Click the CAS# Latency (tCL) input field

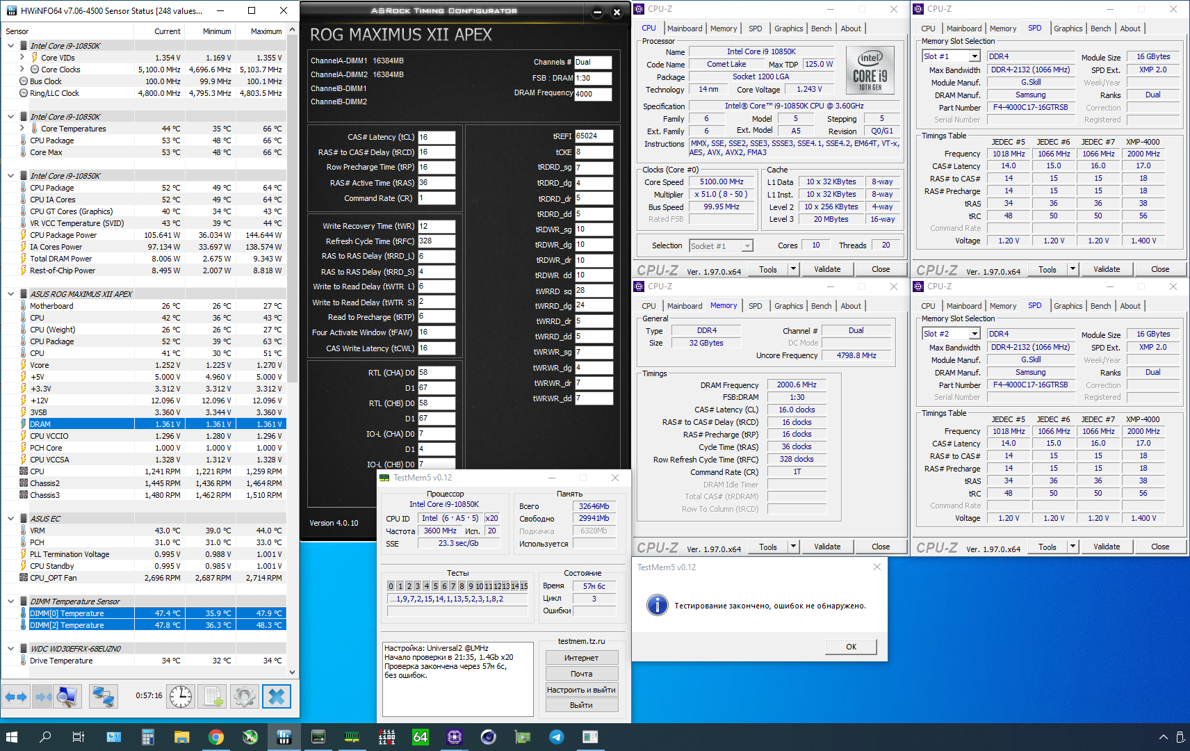click(x=436, y=137)
